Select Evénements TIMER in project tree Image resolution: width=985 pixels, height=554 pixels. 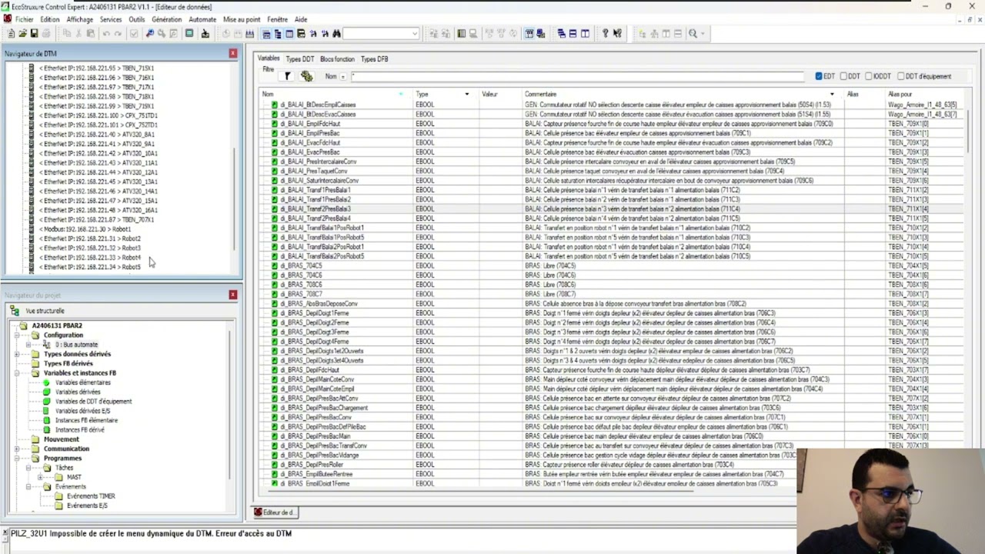point(91,496)
